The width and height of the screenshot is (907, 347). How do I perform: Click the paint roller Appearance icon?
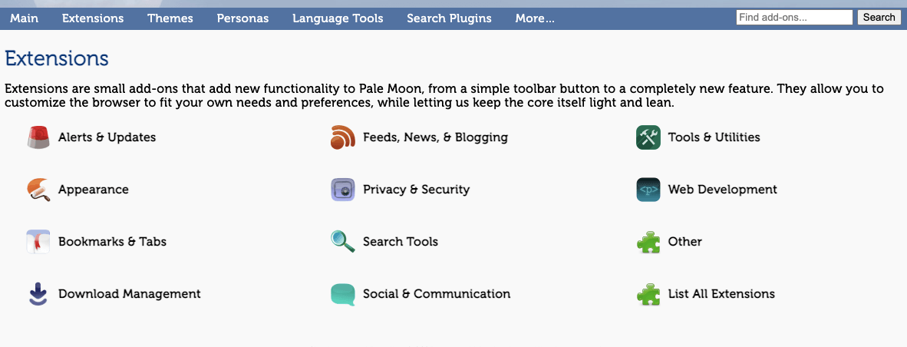[38, 190]
